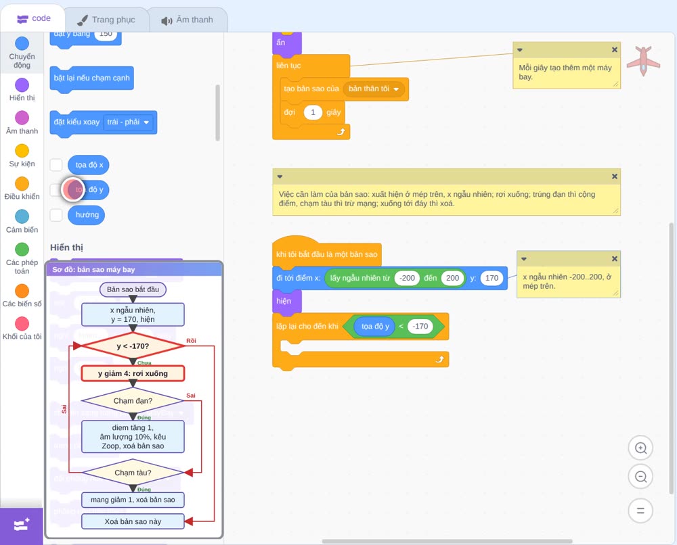Open the add extension button
The image size is (677, 545).
22,525
